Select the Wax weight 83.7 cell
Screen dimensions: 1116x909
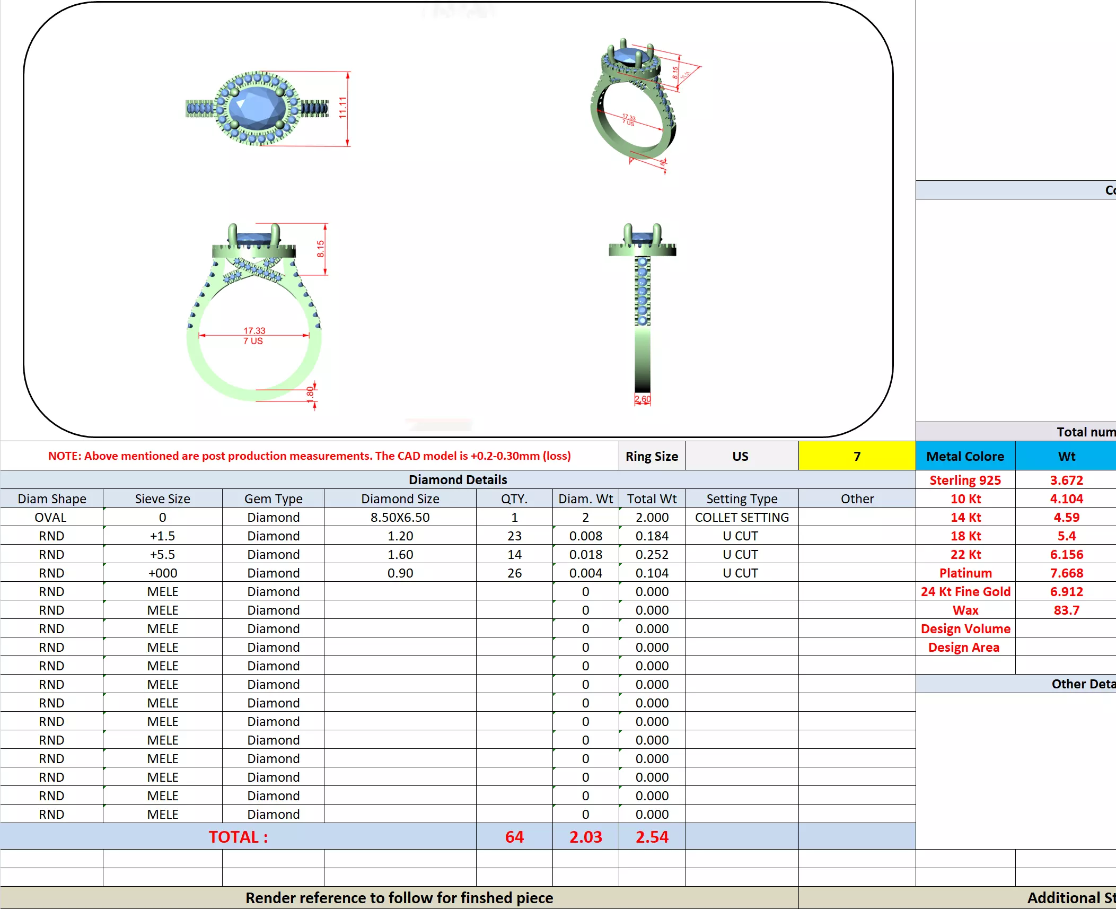pos(1066,610)
